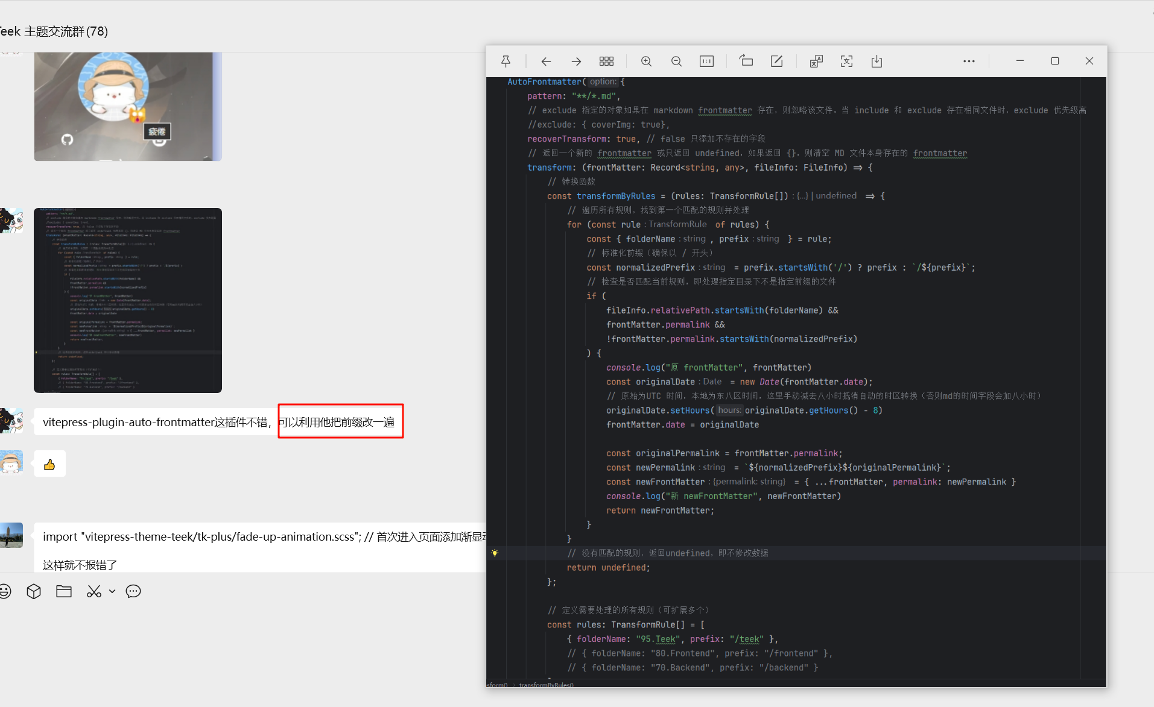1154x707 pixels.
Task: Go to previous image in viewer
Action: coord(546,61)
